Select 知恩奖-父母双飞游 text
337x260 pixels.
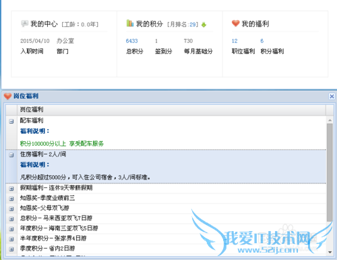coord(44,208)
